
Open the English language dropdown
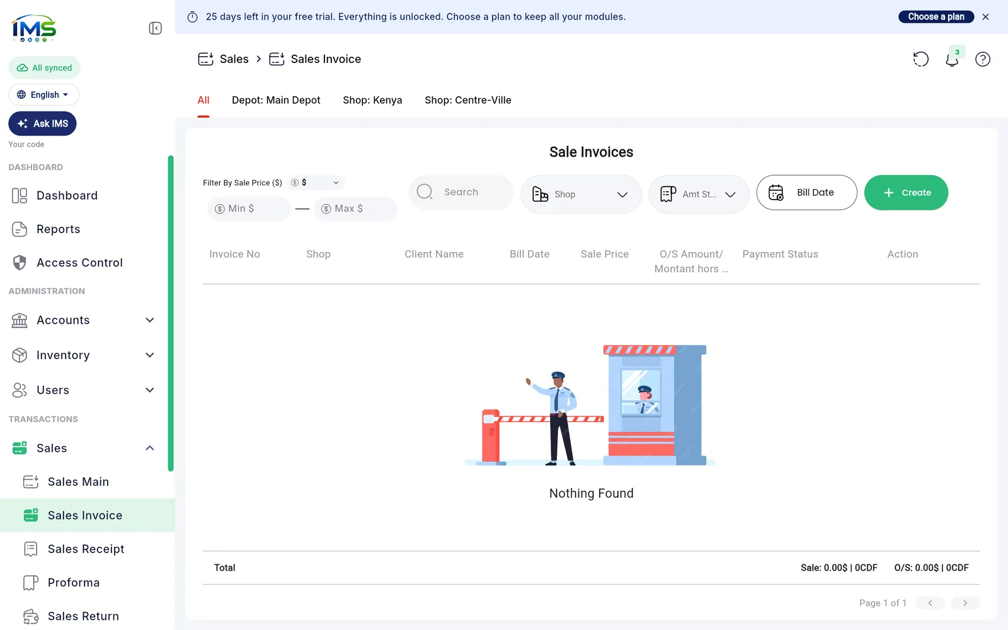click(x=44, y=95)
